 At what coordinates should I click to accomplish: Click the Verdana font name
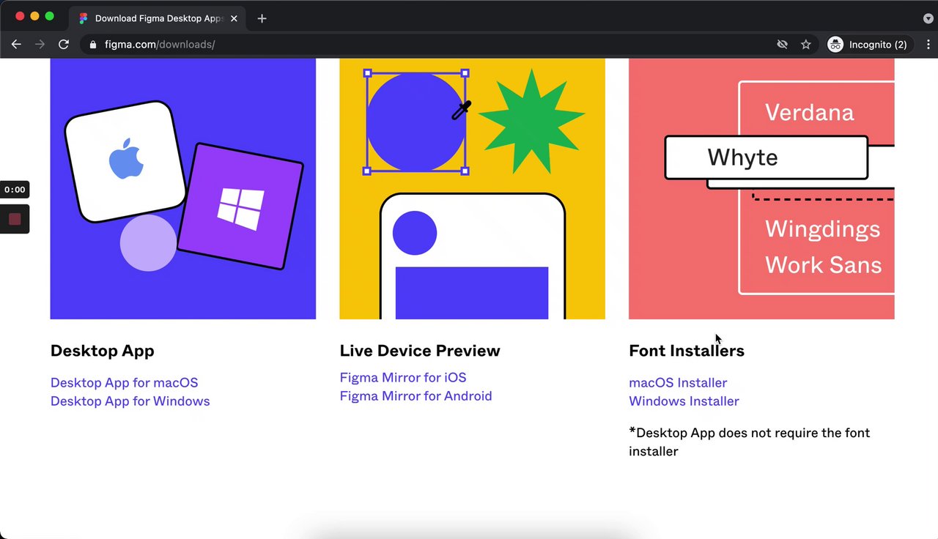click(x=810, y=112)
